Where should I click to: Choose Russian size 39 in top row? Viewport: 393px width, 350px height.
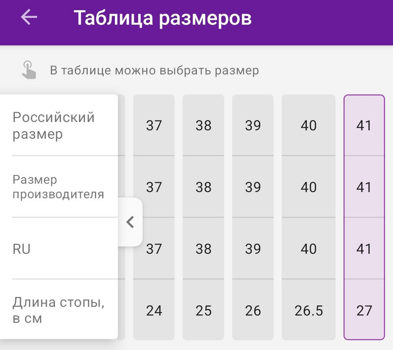(253, 126)
